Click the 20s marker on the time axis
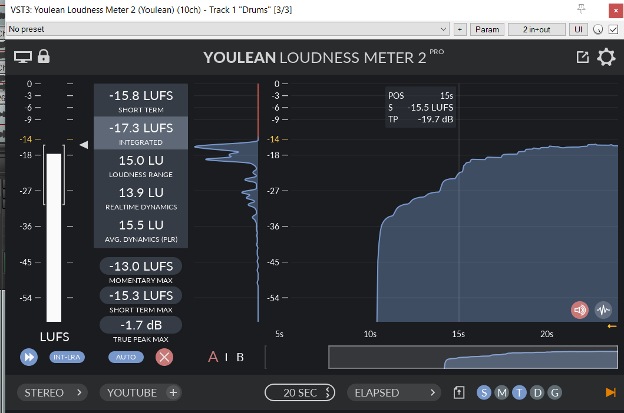Viewport: 624px width, 413px height. click(547, 334)
